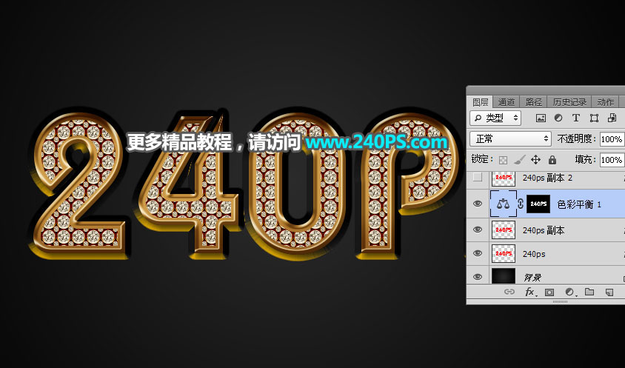Image resolution: width=625 pixels, height=368 pixels.
Task: Open the 正常 blend mode dropdown
Action: tap(511, 138)
